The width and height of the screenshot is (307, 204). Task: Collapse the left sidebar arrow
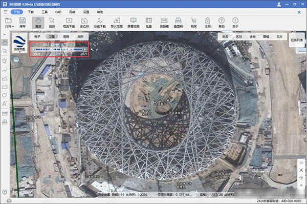(x=5, y=35)
